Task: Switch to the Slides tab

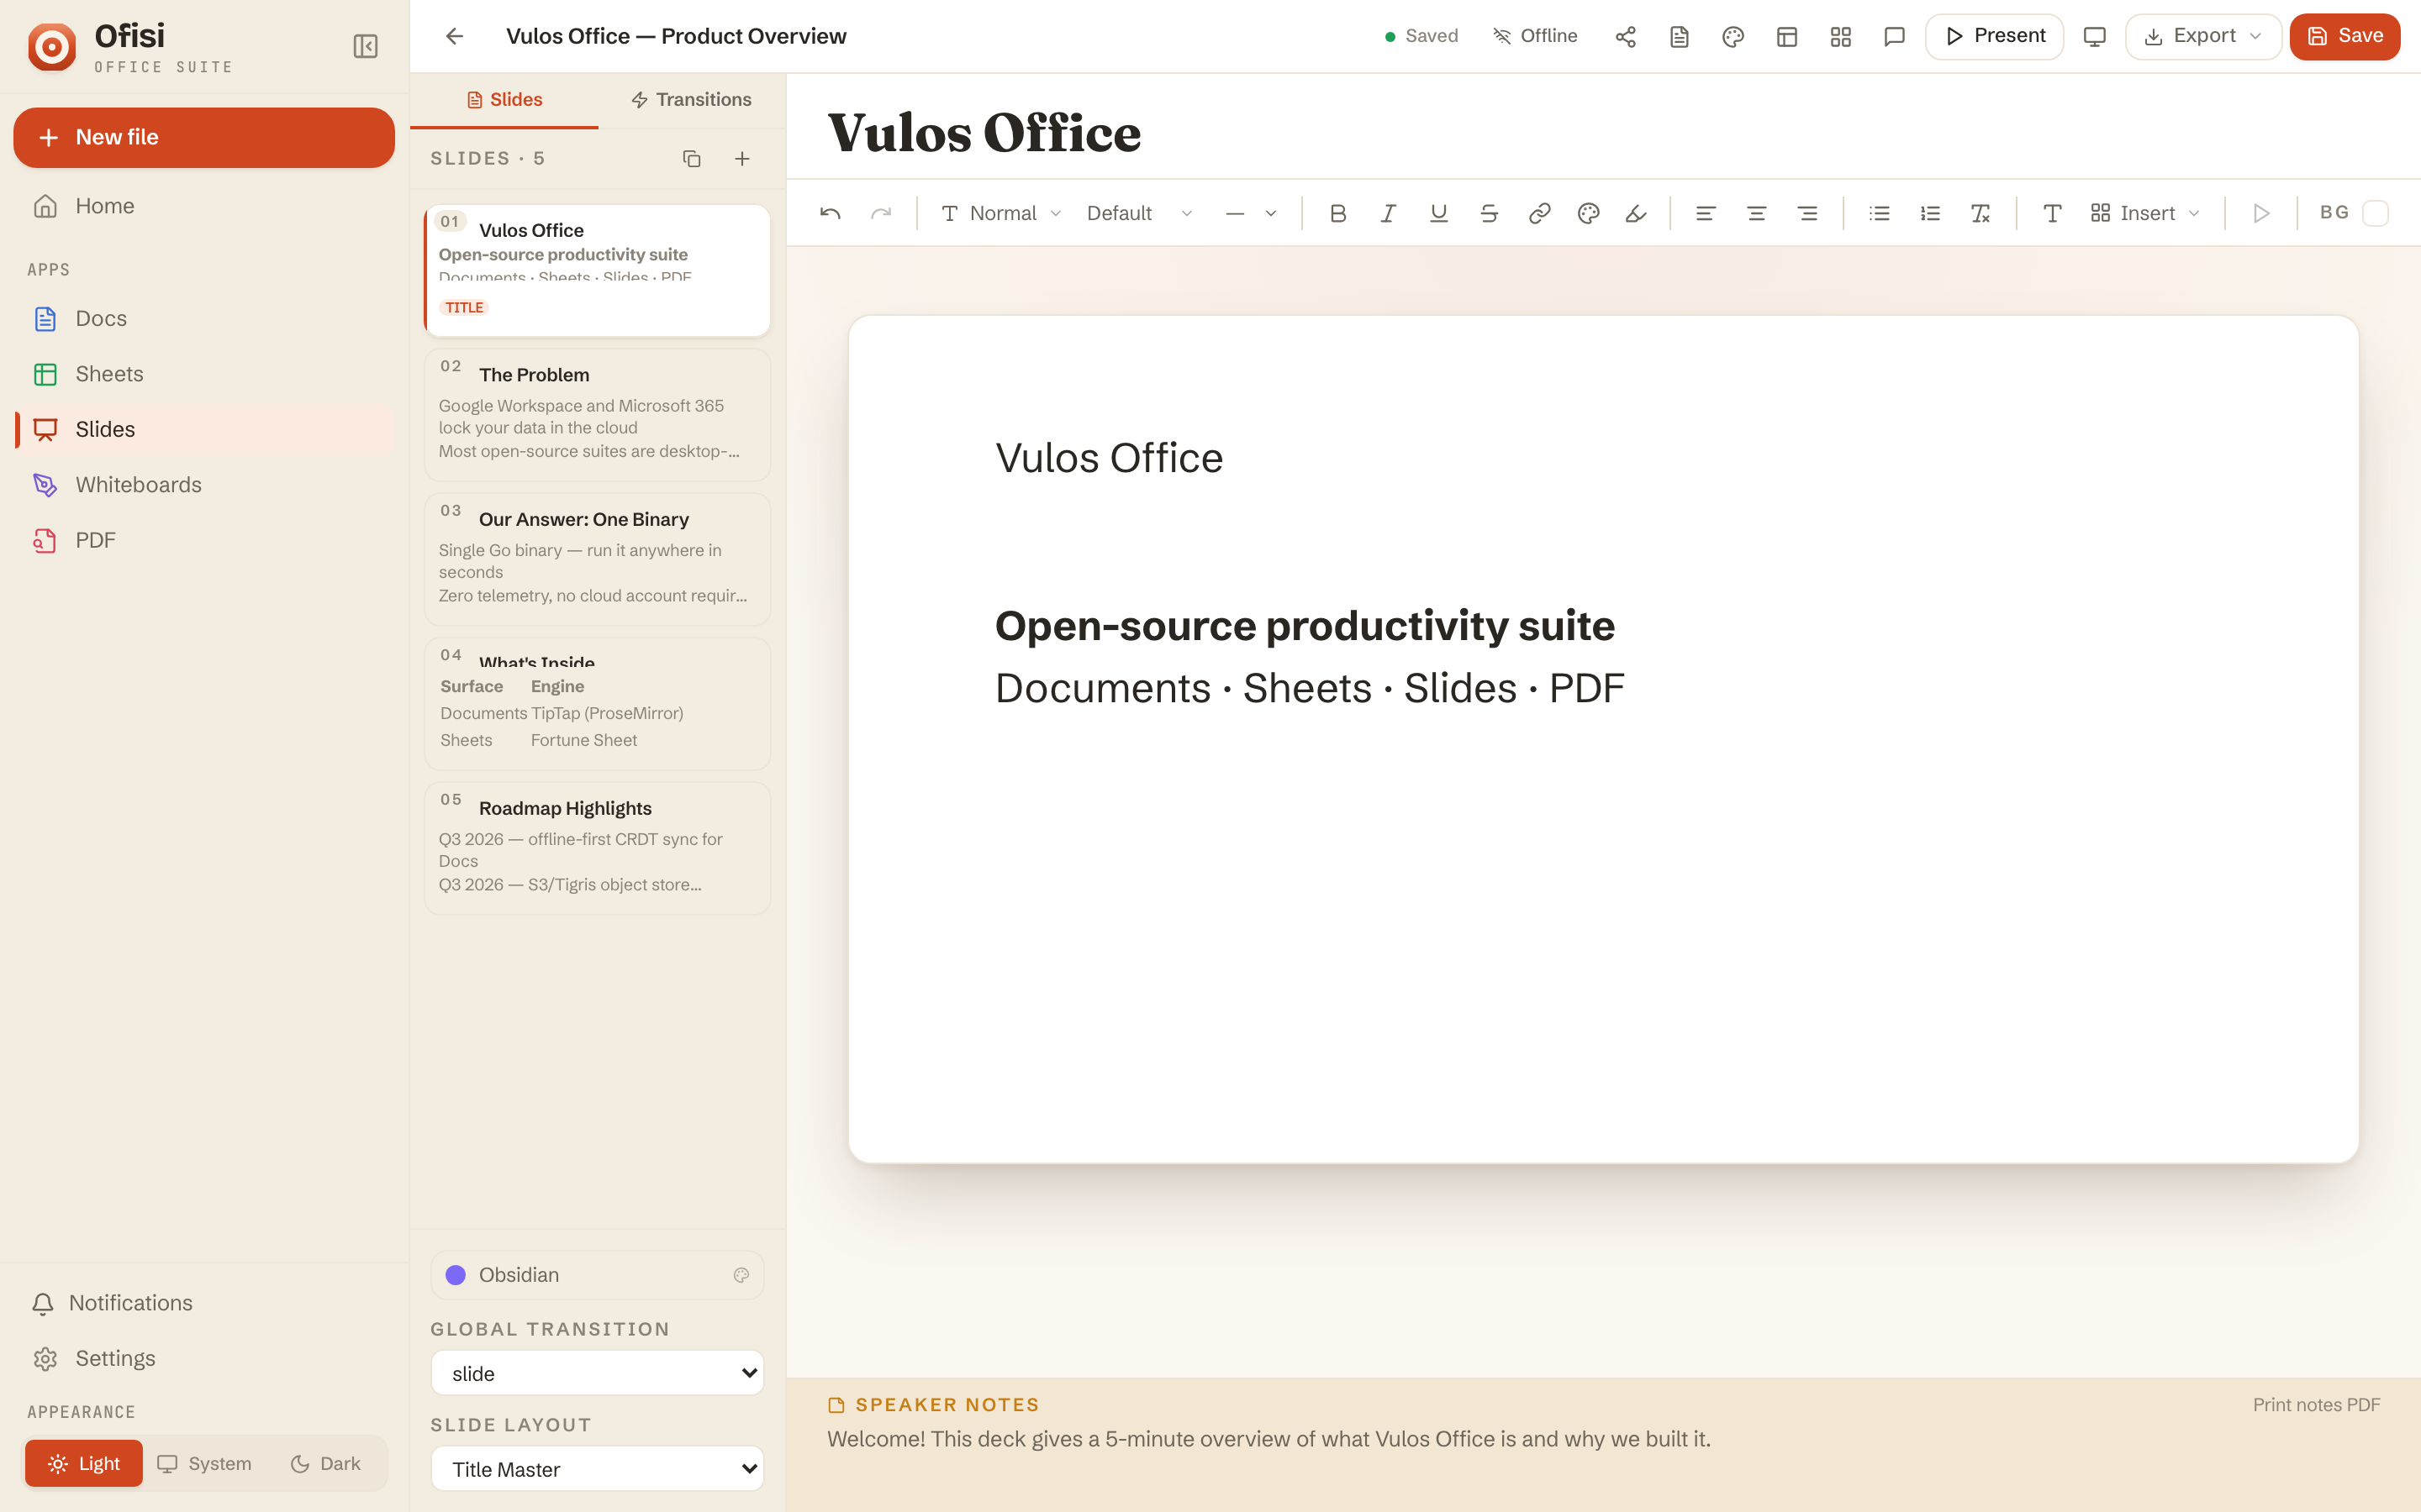Action: click(504, 100)
